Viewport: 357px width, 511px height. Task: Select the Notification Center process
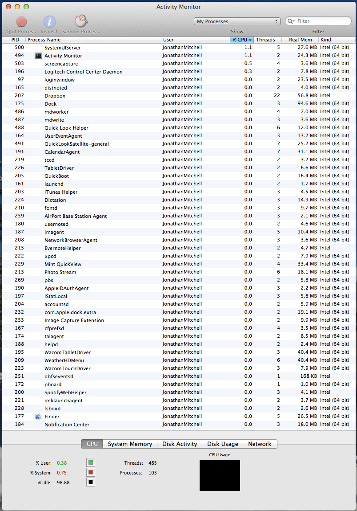coord(179,424)
